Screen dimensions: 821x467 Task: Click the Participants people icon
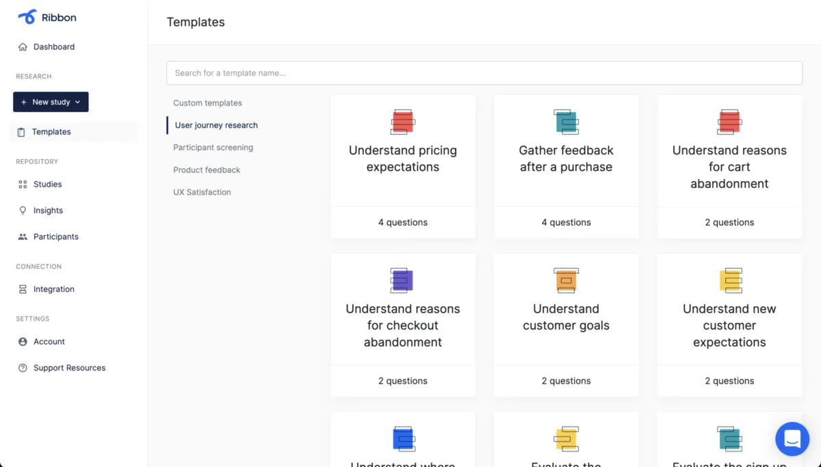(23, 237)
